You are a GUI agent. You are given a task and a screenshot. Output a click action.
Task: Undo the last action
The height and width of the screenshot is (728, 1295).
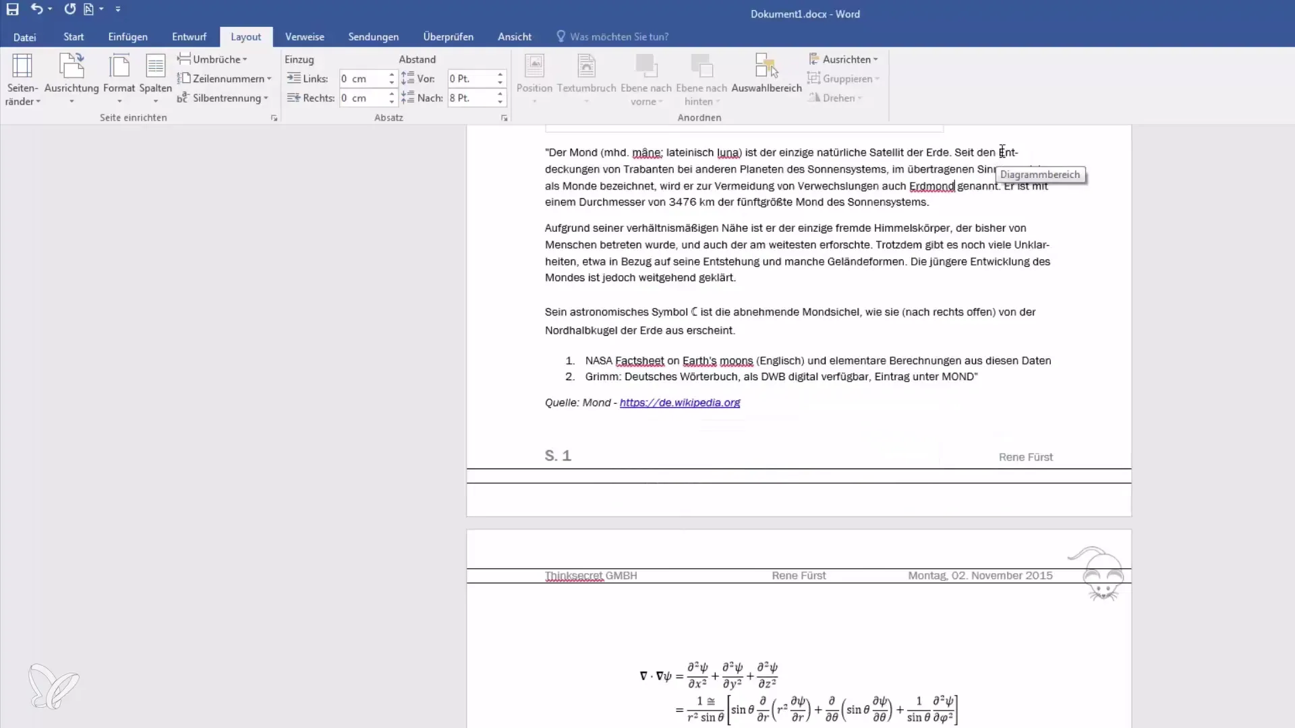tap(36, 9)
